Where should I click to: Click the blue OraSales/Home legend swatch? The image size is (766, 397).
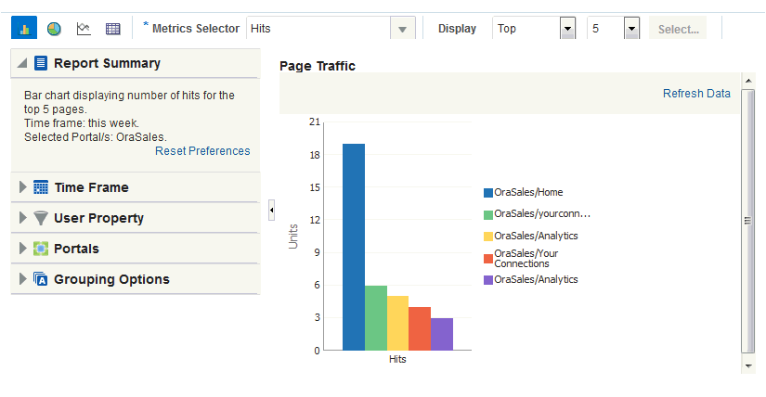pyautogui.click(x=488, y=193)
